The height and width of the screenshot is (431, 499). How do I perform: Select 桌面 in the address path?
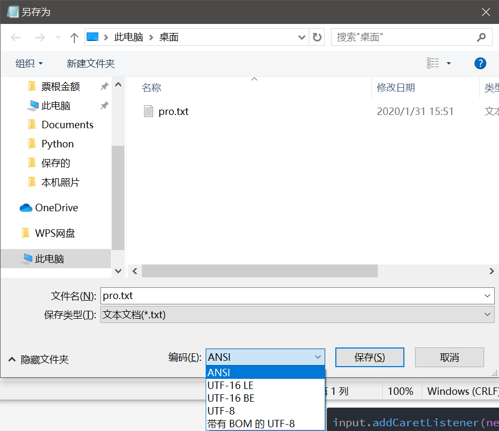[168, 37]
